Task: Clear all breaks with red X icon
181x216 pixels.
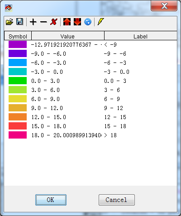Action: point(54,22)
